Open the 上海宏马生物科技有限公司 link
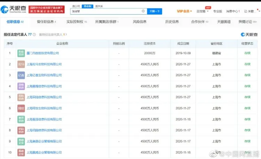The height and width of the screenshot is (159, 261). (x=44, y=64)
